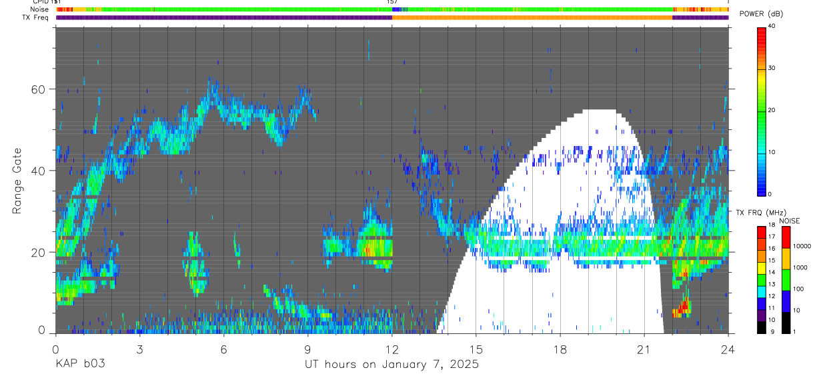Click the 6 hour label on the UT axis
This screenshot has height=378, width=819.
223,349
